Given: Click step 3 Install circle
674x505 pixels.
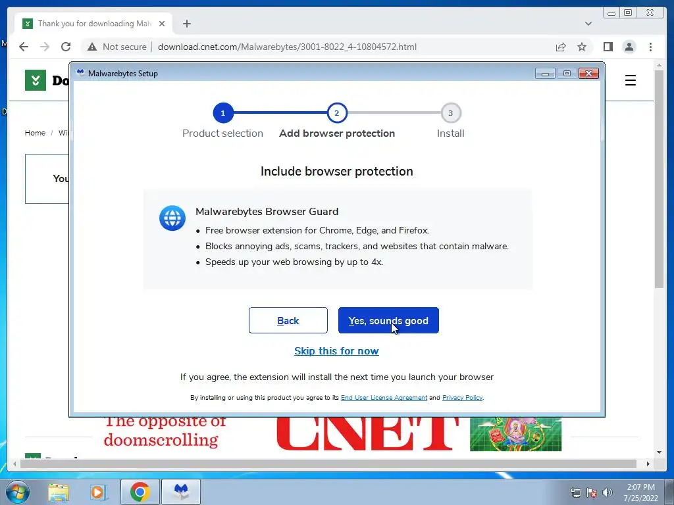Looking at the screenshot, I should 450,113.
